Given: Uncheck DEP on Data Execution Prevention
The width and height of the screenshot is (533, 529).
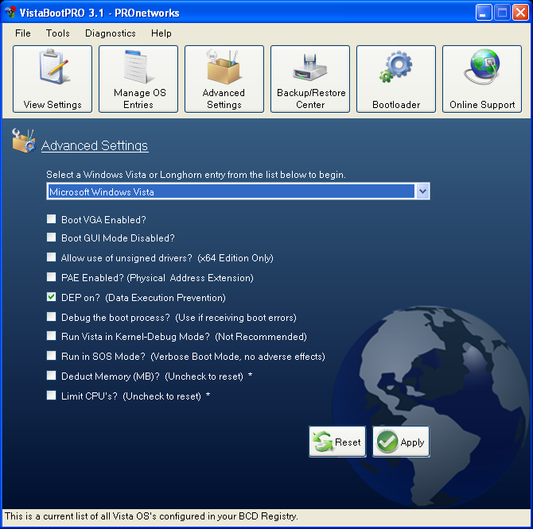Looking at the screenshot, I should [x=52, y=297].
